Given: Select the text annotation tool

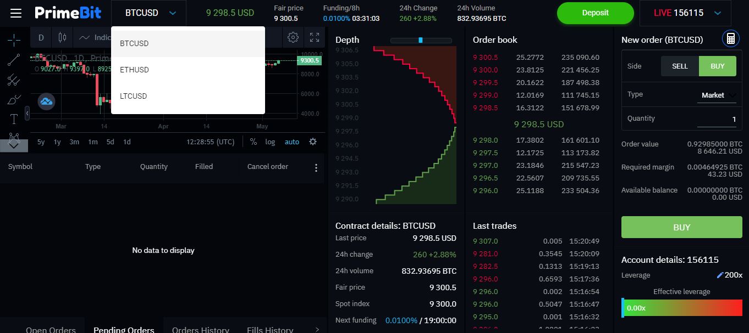Looking at the screenshot, I should pos(14,119).
